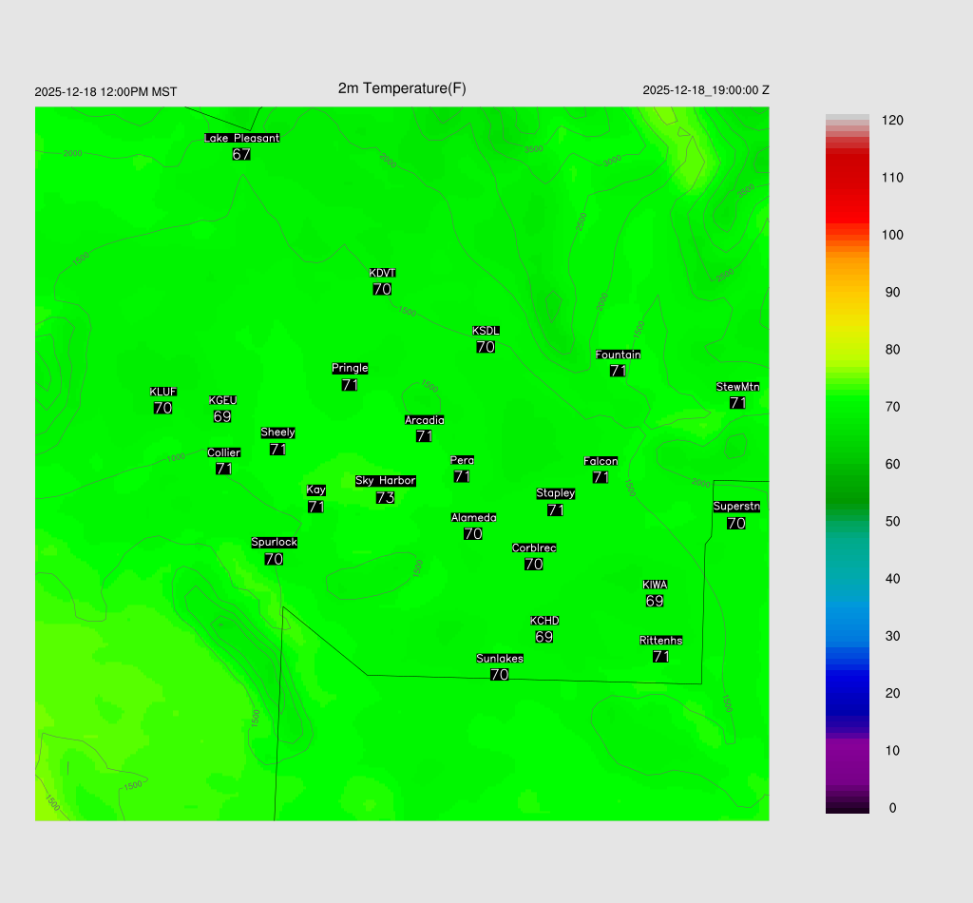Select the Sunlakes station label
This screenshot has width=973, height=903.
tap(500, 659)
